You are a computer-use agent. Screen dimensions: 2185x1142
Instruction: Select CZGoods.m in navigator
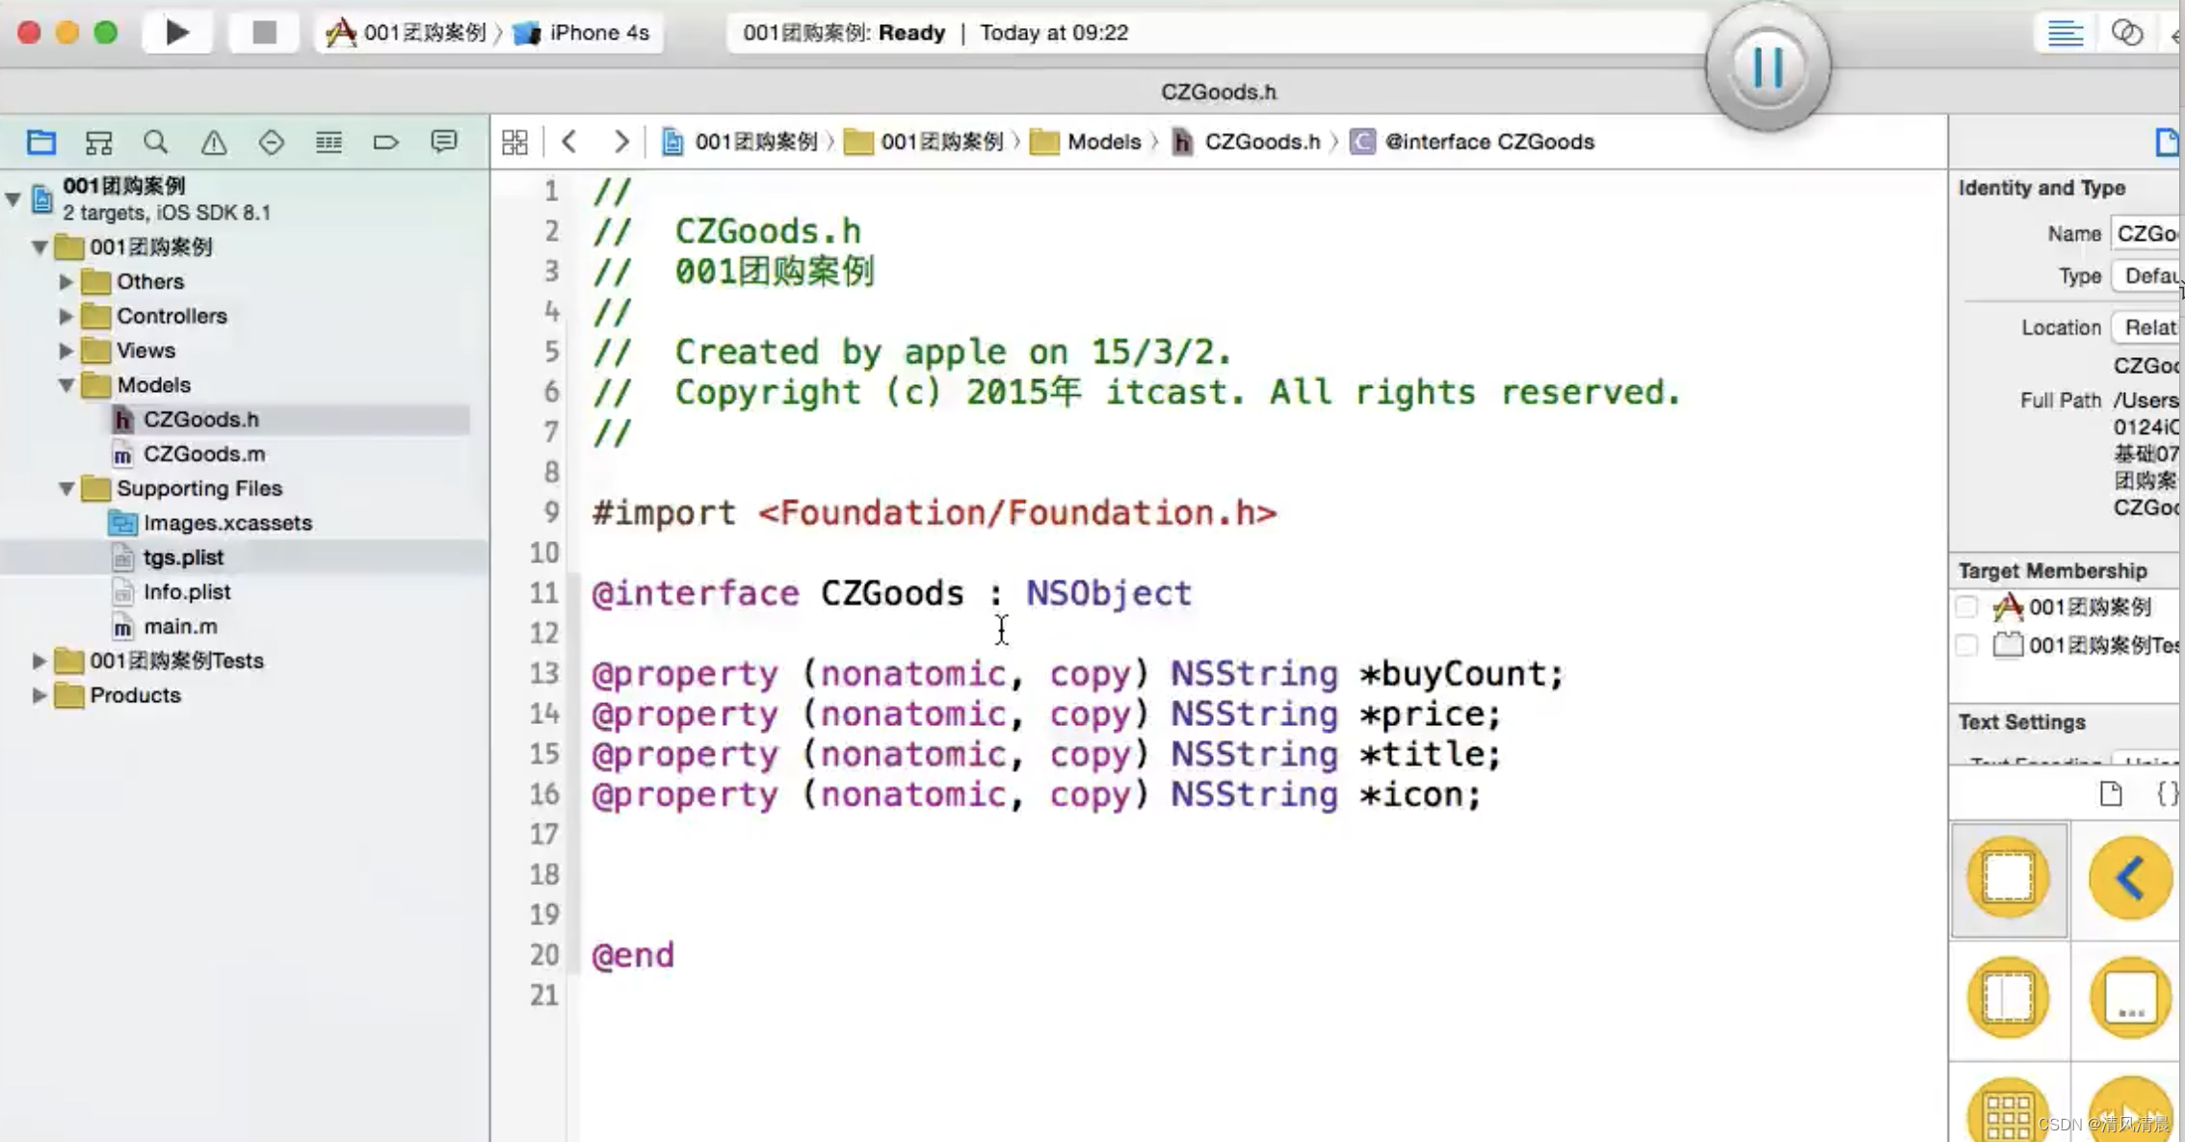click(x=203, y=454)
